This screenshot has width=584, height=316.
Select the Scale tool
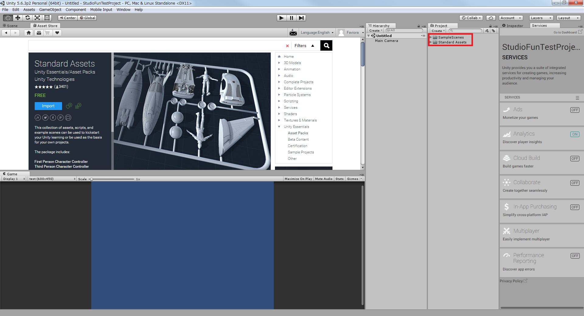37,18
